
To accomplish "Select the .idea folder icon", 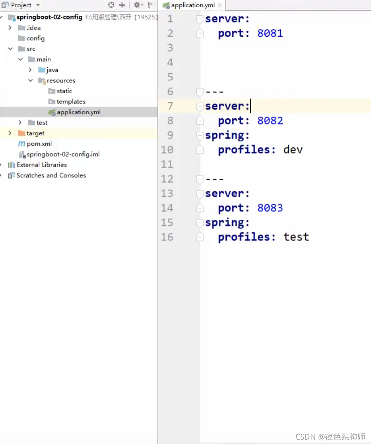I will (21, 27).
